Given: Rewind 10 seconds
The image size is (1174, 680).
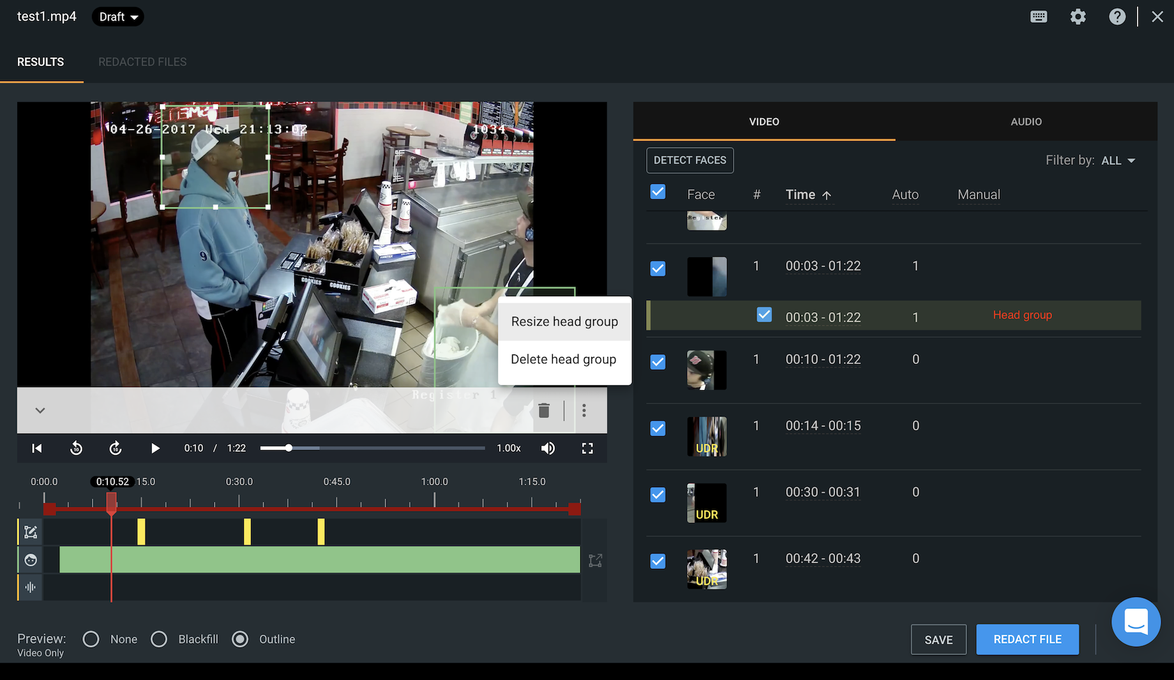Looking at the screenshot, I should point(76,448).
